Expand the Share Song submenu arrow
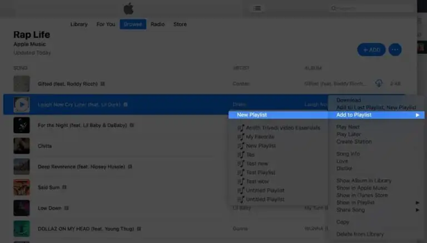The image size is (427, 243). pyautogui.click(x=417, y=210)
